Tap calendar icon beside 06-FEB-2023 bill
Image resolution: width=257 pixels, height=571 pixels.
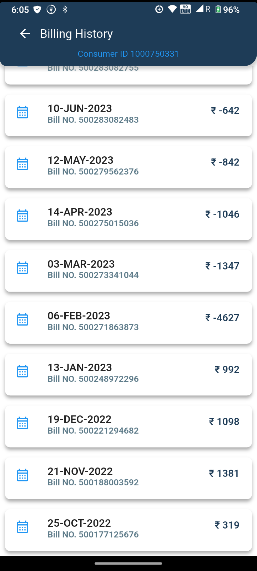coord(22,319)
